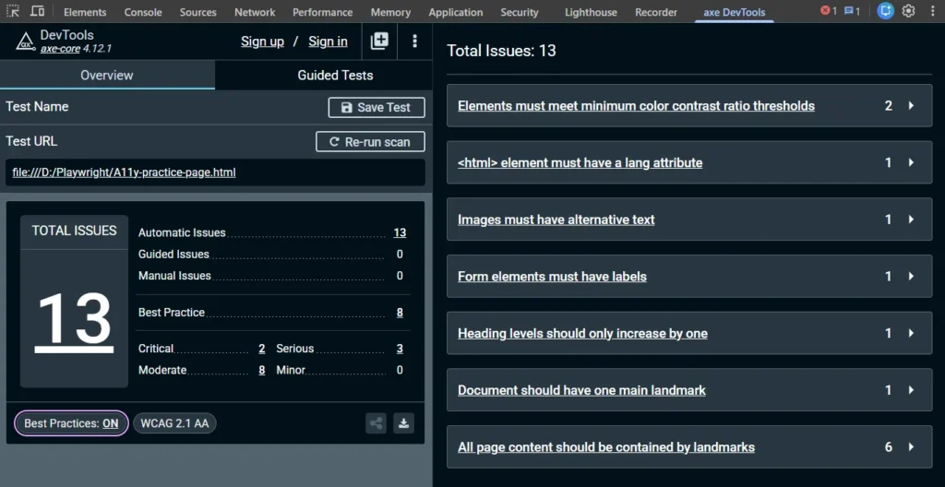Toggle the device toolbar icon
The height and width of the screenshot is (487, 945).
click(37, 11)
